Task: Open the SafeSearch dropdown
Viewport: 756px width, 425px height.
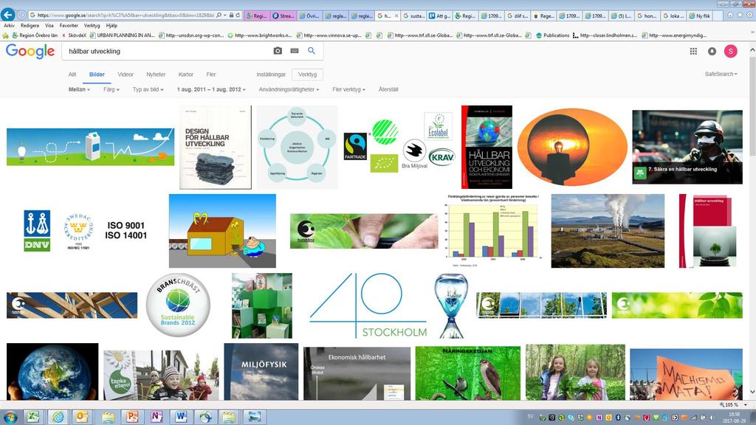Action: click(721, 74)
